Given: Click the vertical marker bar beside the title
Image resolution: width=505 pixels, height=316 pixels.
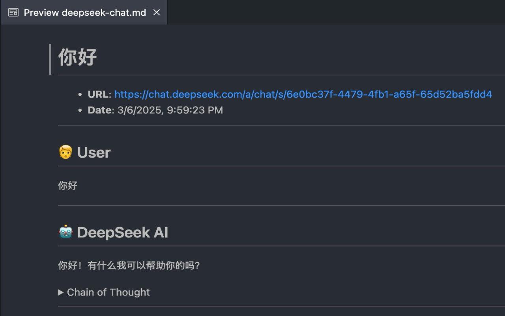Looking at the screenshot, I should (x=50, y=59).
